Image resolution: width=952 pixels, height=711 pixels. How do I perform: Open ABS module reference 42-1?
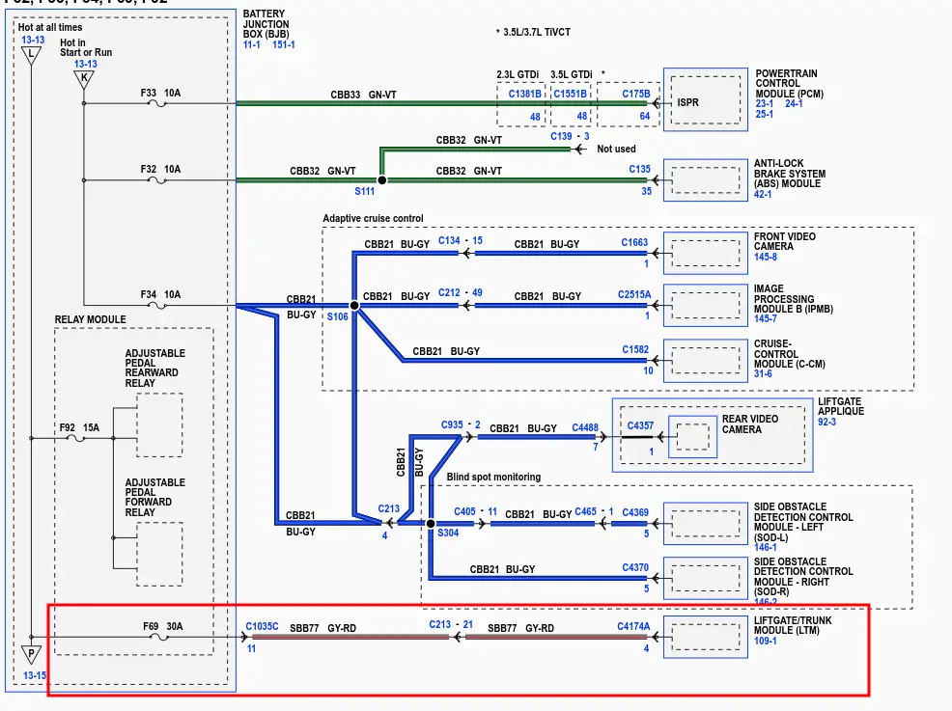coord(763,194)
